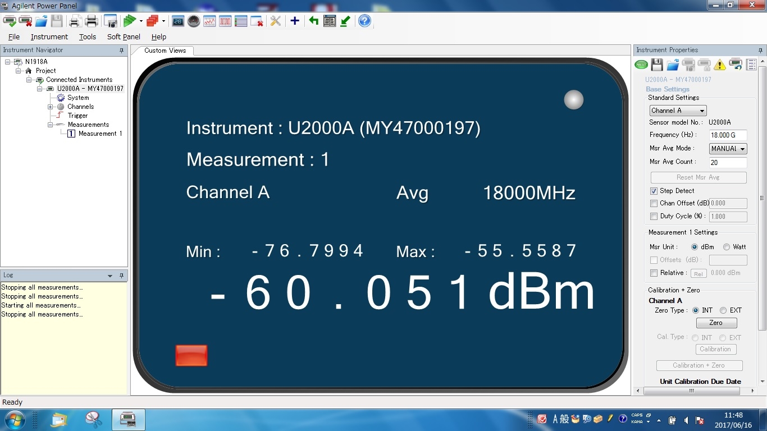Open the Log panel dropdown arrow
The height and width of the screenshot is (431, 767).
point(111,276)
